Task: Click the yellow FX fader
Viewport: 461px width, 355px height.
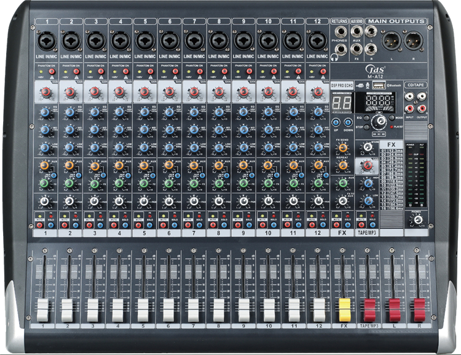Action: (x=344, y=309)
